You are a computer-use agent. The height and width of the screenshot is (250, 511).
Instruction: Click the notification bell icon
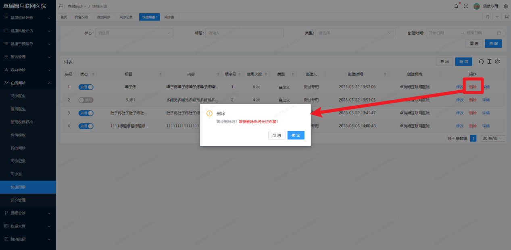point(456,6)
